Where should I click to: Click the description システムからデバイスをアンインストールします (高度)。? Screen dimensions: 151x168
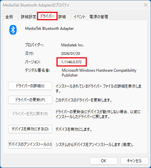click(x=95, y=144)
